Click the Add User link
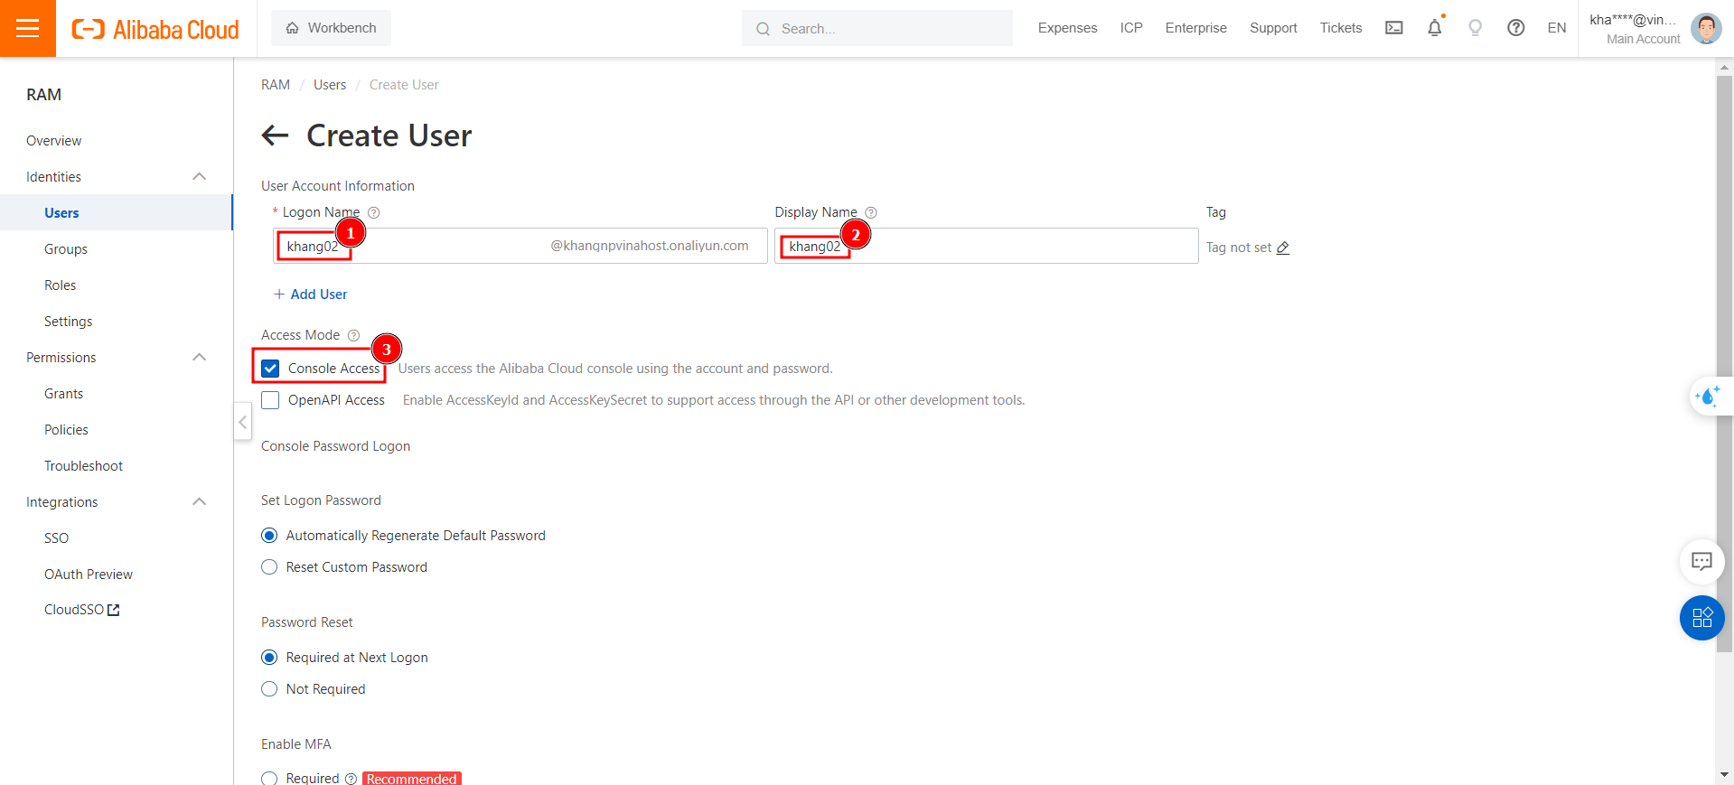 [311, 294]
